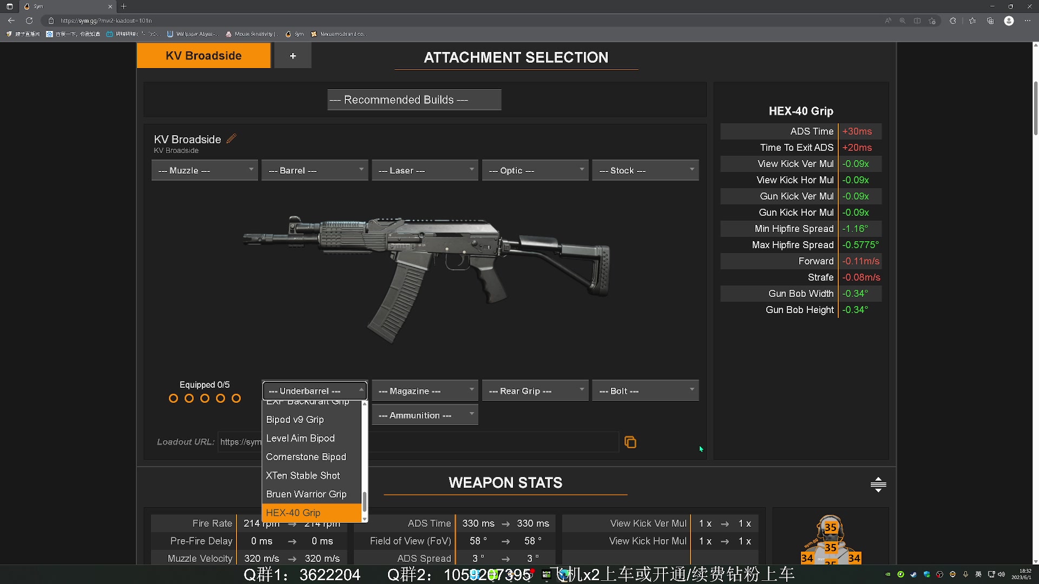Click the volume speaker tray icon

(1001, 574)
